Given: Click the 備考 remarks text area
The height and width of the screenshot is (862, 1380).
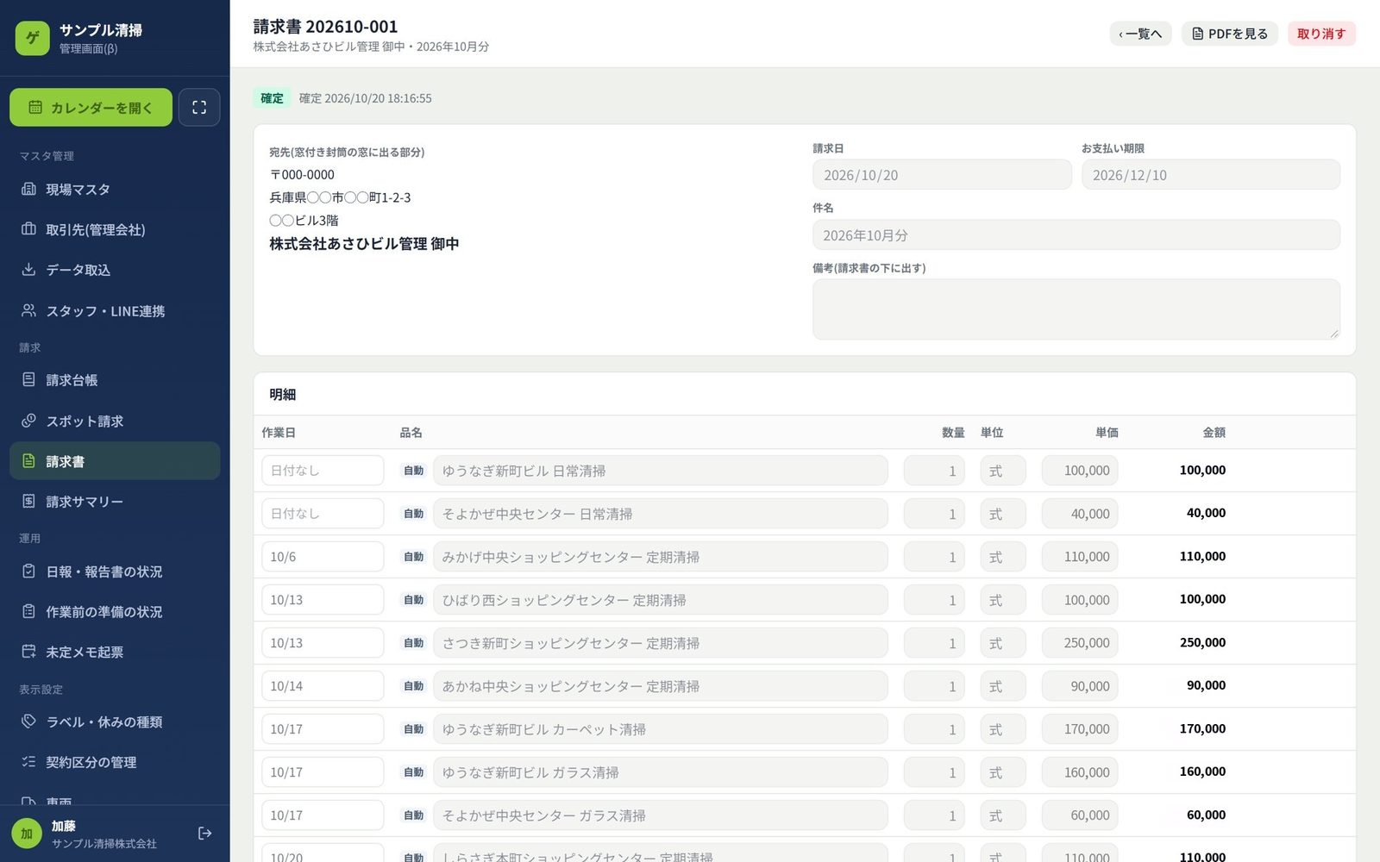Looking at the screenshot, I should (x=1076, y=309).
